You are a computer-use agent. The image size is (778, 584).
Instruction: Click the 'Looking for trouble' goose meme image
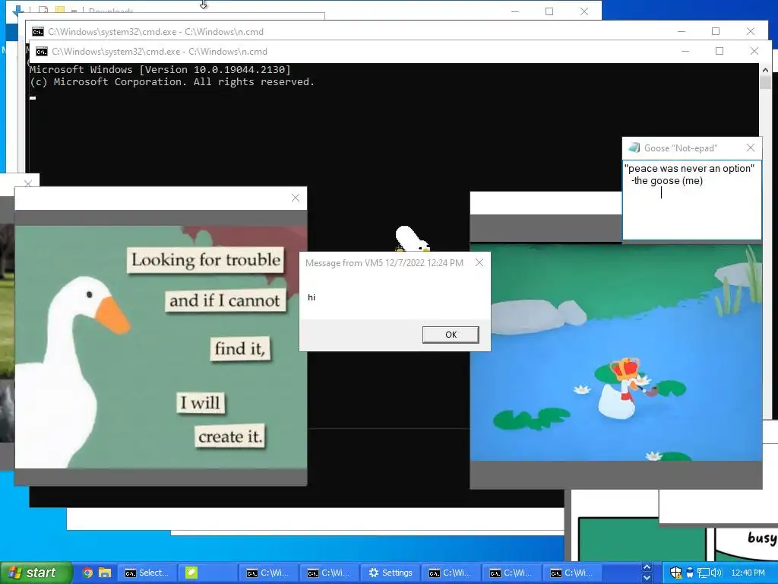161,347
